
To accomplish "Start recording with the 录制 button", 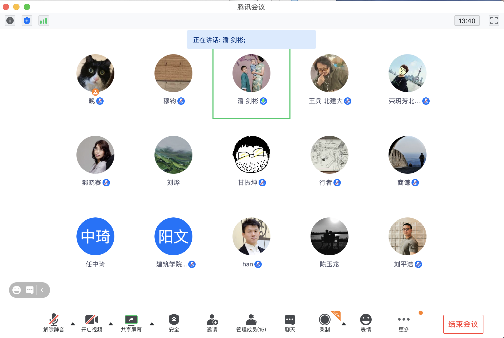I will click(x=324, y=323).
